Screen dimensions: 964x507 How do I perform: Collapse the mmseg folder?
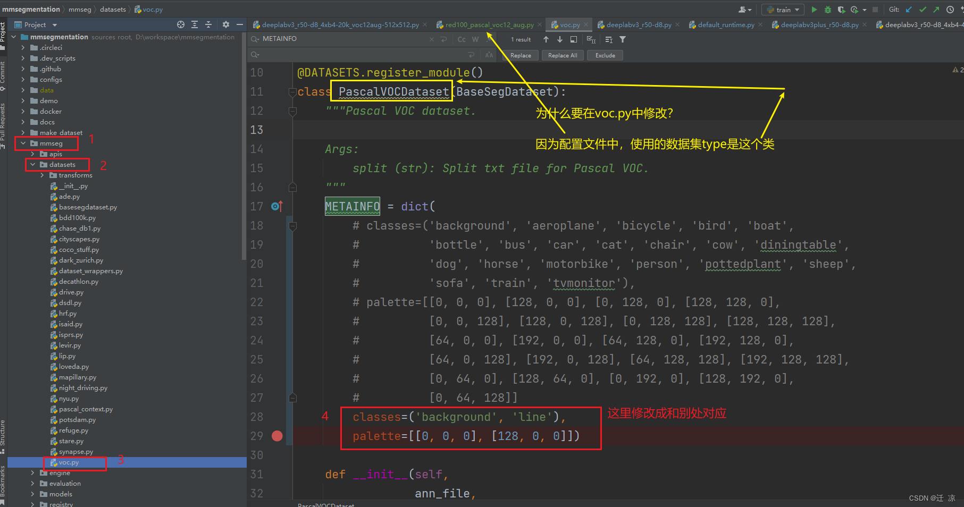[x=23, y=143]
